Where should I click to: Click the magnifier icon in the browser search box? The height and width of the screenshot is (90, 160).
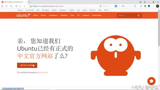(135, 6)
